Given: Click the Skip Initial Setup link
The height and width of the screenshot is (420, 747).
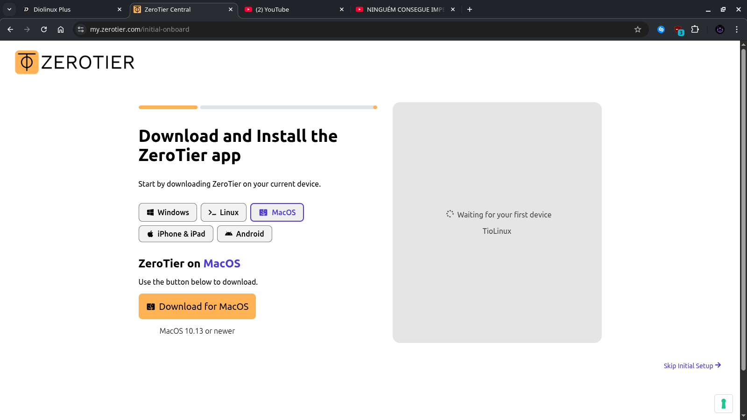Looking at the screenshot, I should click(692, 366).
